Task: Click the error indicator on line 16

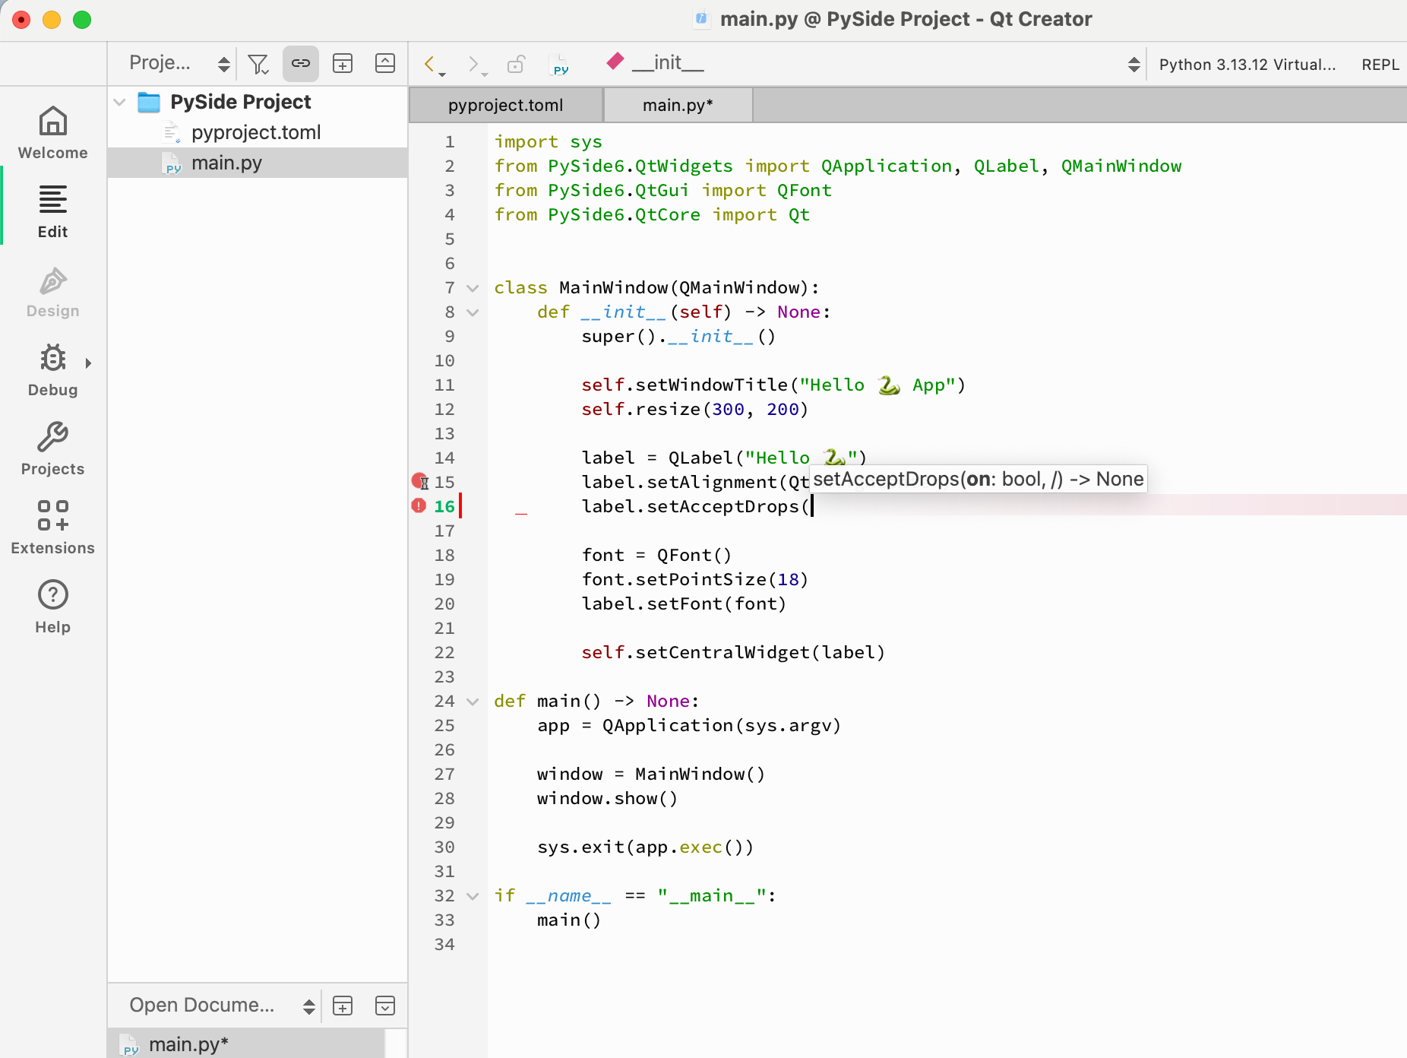Action: click(x=417, y=505)
